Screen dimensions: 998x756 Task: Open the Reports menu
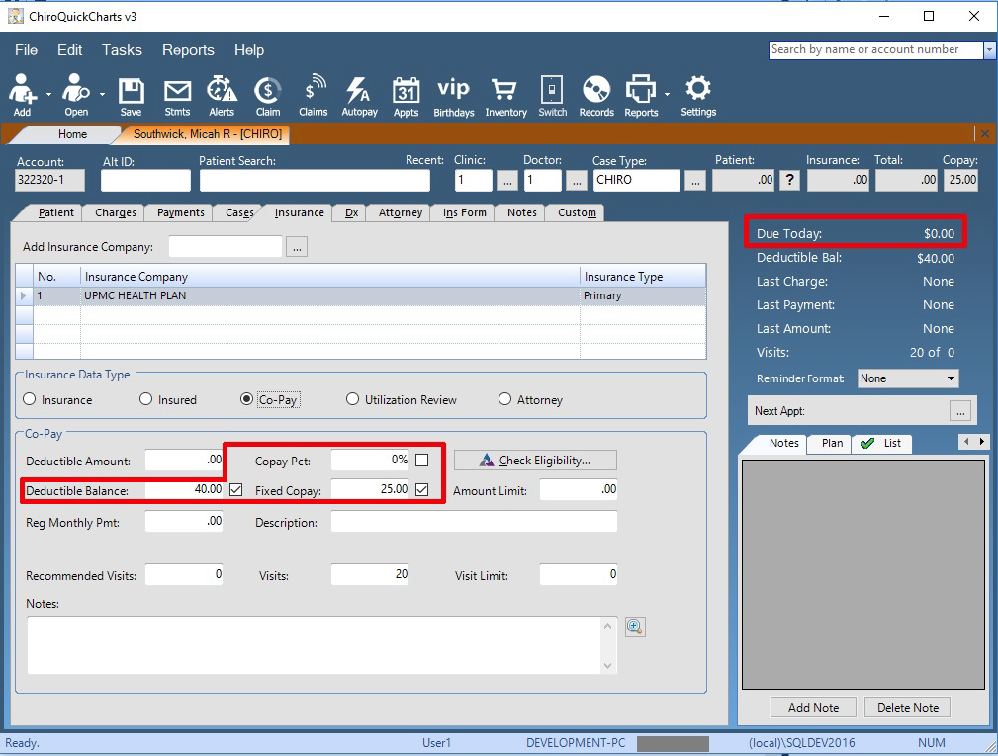point(188,50)
